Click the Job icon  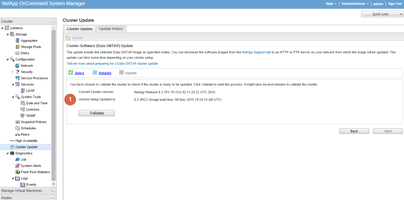click(18, 159)
